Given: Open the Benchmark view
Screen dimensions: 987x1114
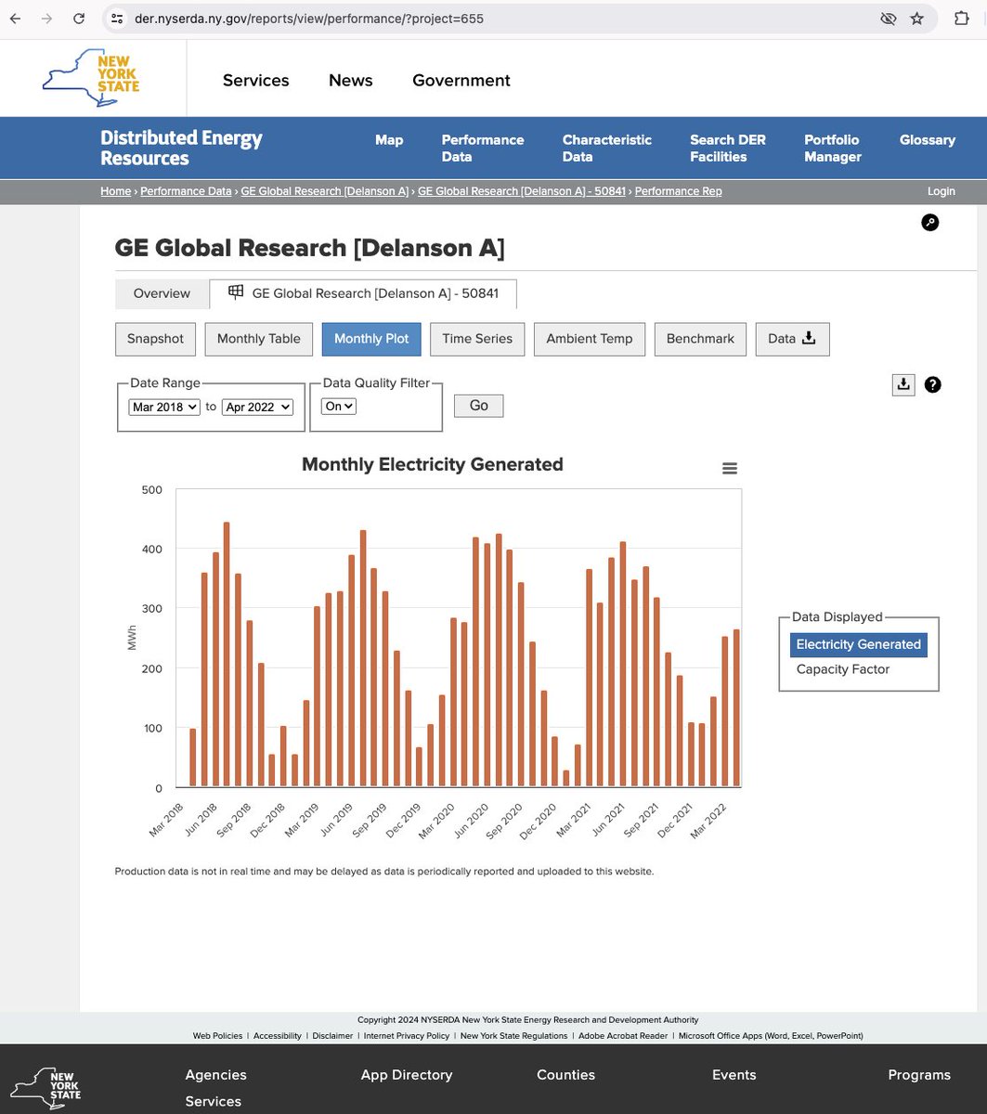Looking at the screenshot, I should (700, 339).
